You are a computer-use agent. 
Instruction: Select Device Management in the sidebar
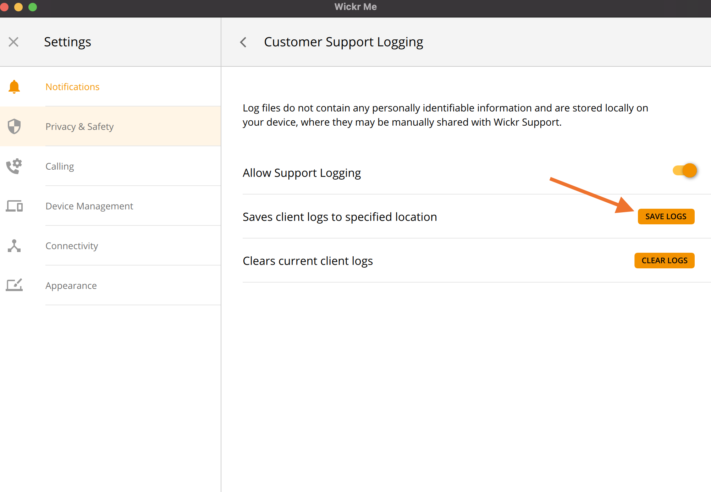89,206
